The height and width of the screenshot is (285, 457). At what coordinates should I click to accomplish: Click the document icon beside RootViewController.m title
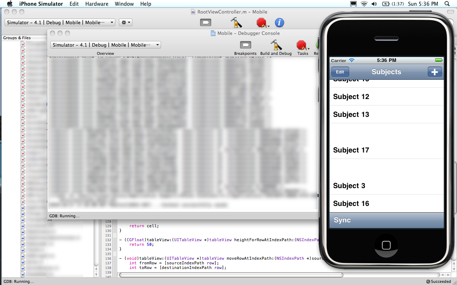[x=193, y=12]
